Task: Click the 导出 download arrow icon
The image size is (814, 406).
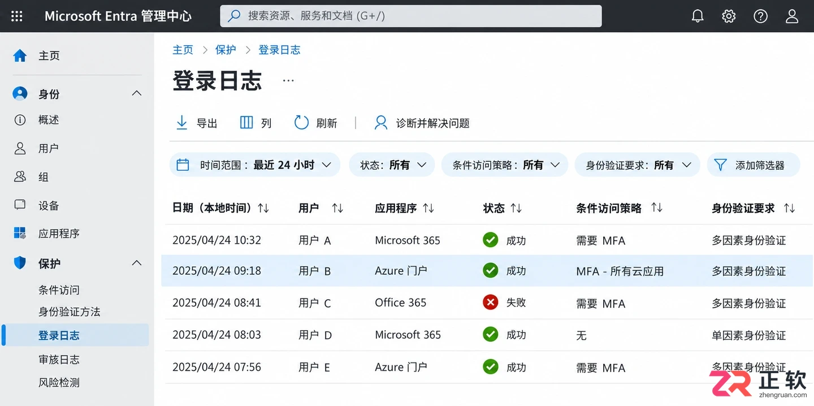Action: [181, 123]
